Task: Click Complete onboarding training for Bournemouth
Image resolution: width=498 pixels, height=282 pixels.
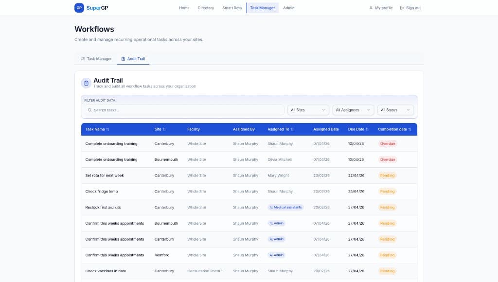Action: click(111, 159)
